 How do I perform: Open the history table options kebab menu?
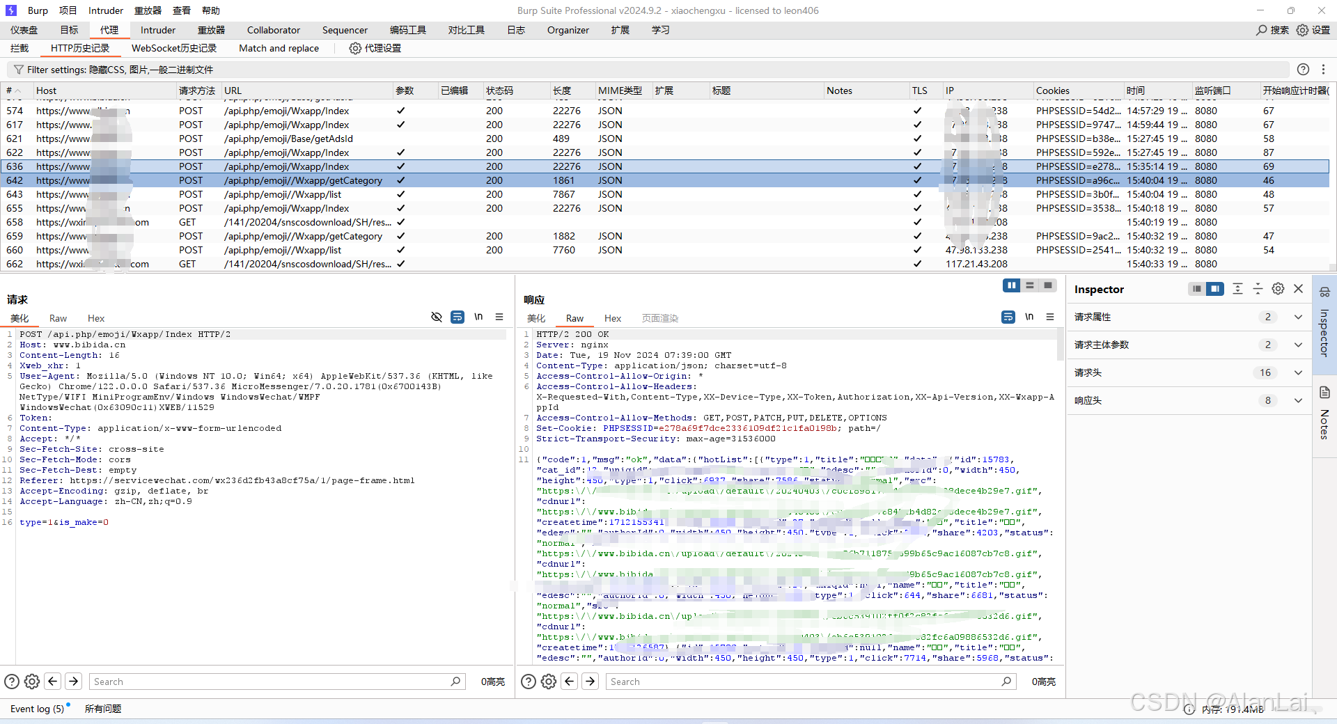[x=1323, y=69]
